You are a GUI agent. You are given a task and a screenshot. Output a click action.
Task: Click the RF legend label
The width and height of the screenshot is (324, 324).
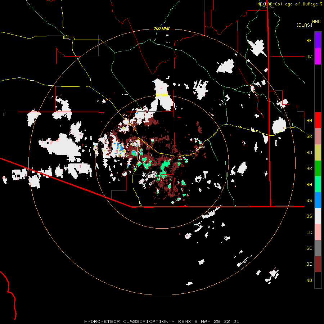(309, 40)
